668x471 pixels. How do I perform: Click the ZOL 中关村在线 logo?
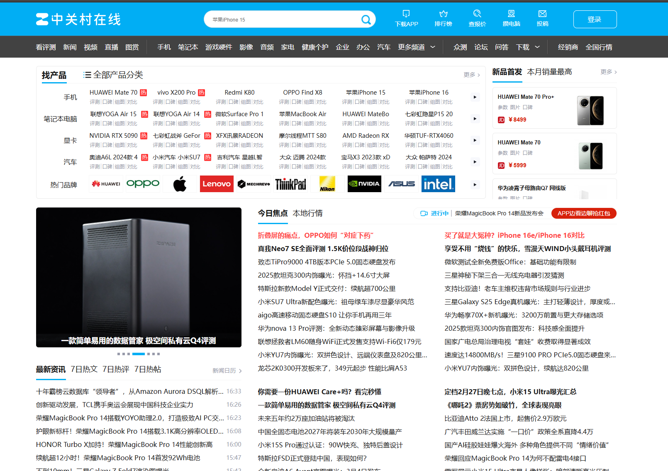tap(78, 20)
